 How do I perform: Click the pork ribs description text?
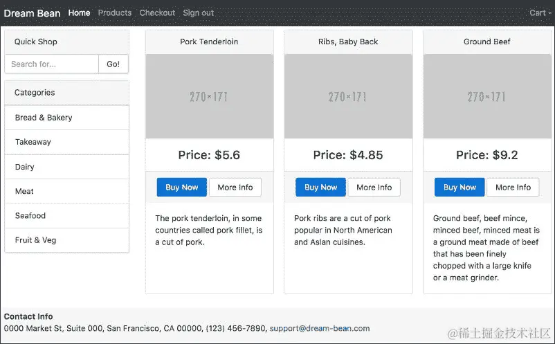343,230
